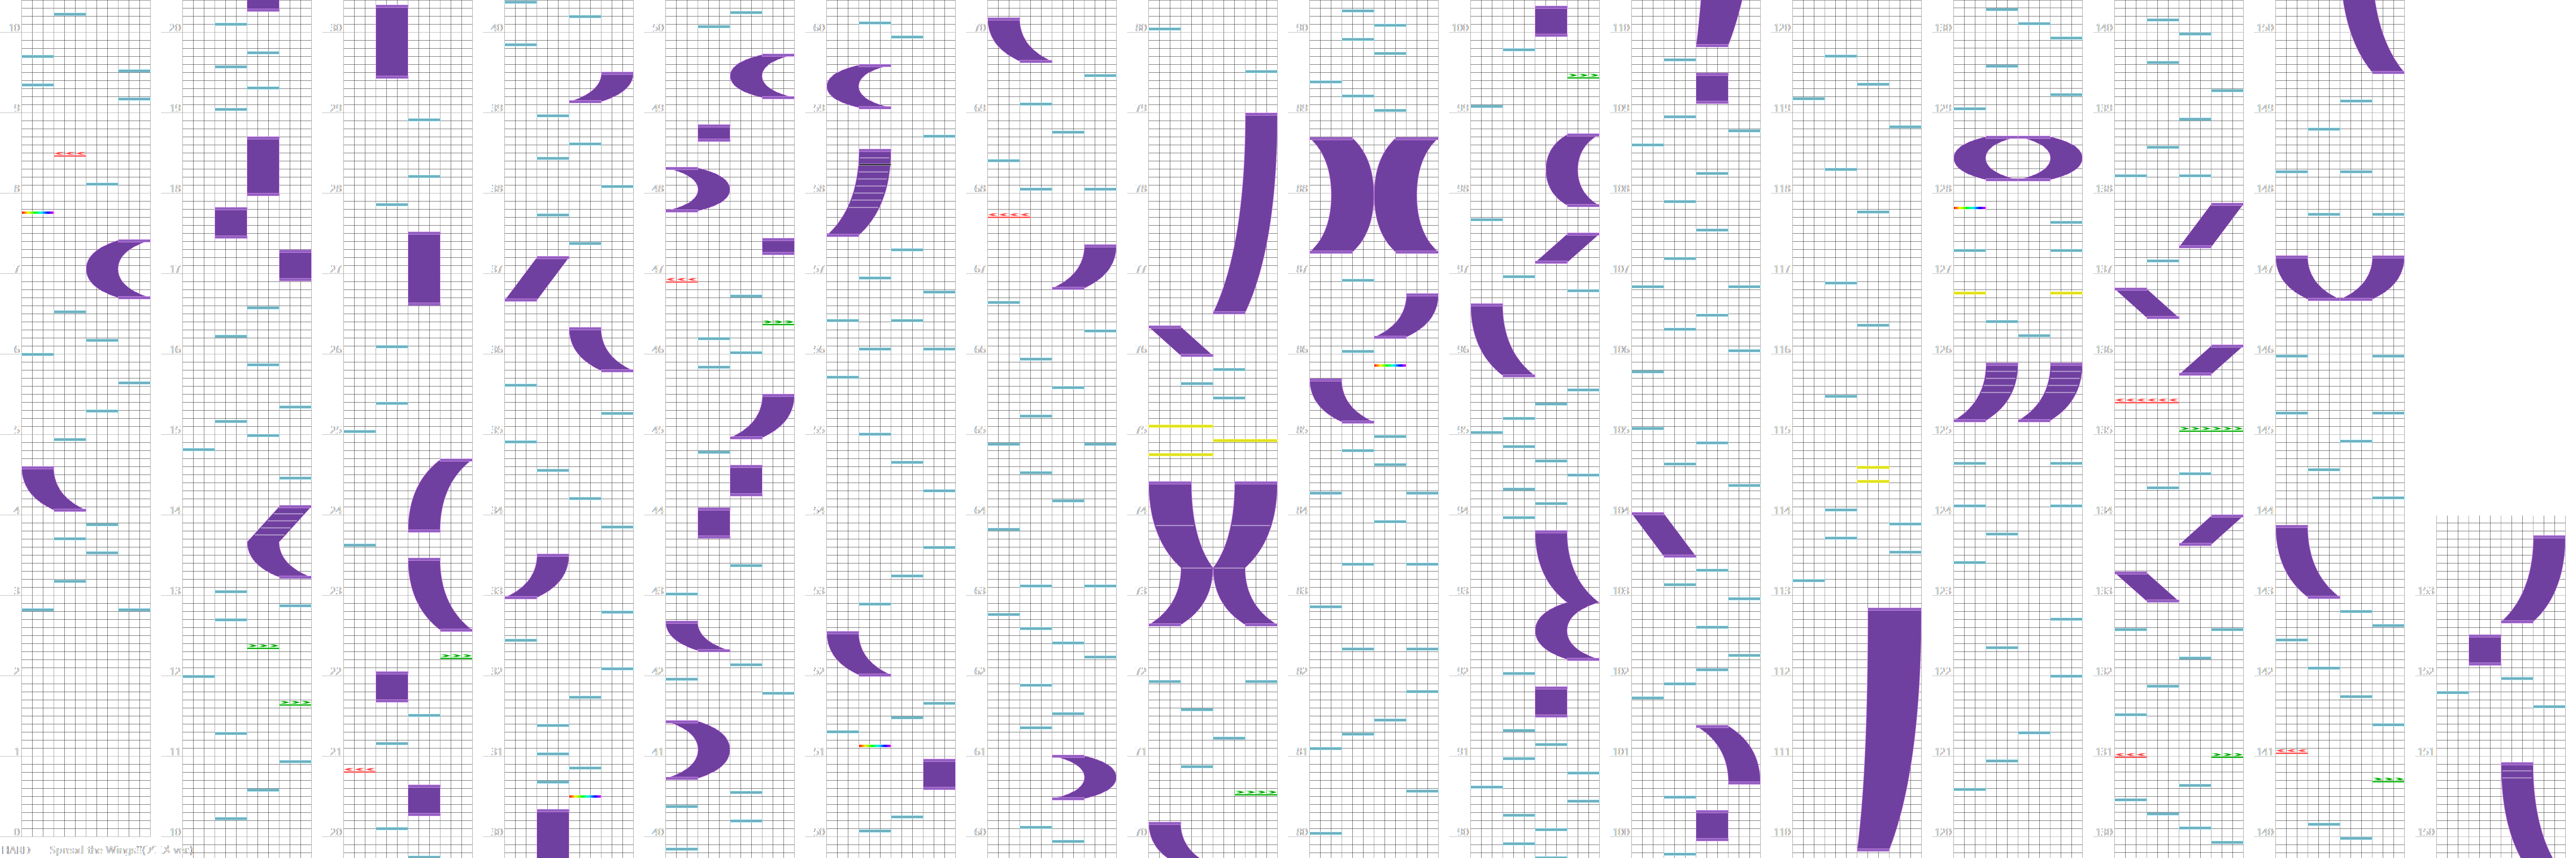Click the rainbow note in measure 85
The width and height of the screenshot is (2576, 858).
[x=1390, y=366]
